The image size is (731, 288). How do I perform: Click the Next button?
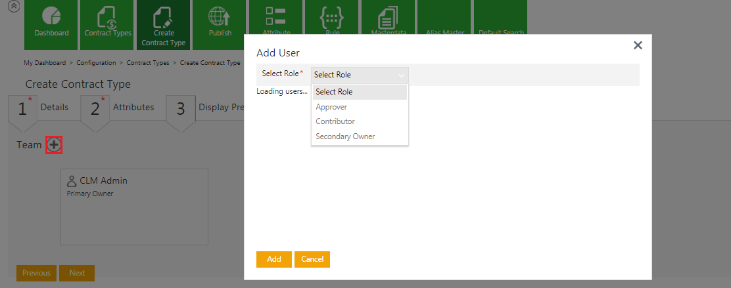(77, 273)
